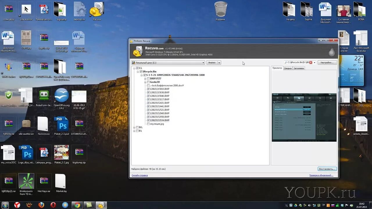Open the arrow next to Анализ button
Viewport: 372px width, 209px height.
click(x=219, y=62)
